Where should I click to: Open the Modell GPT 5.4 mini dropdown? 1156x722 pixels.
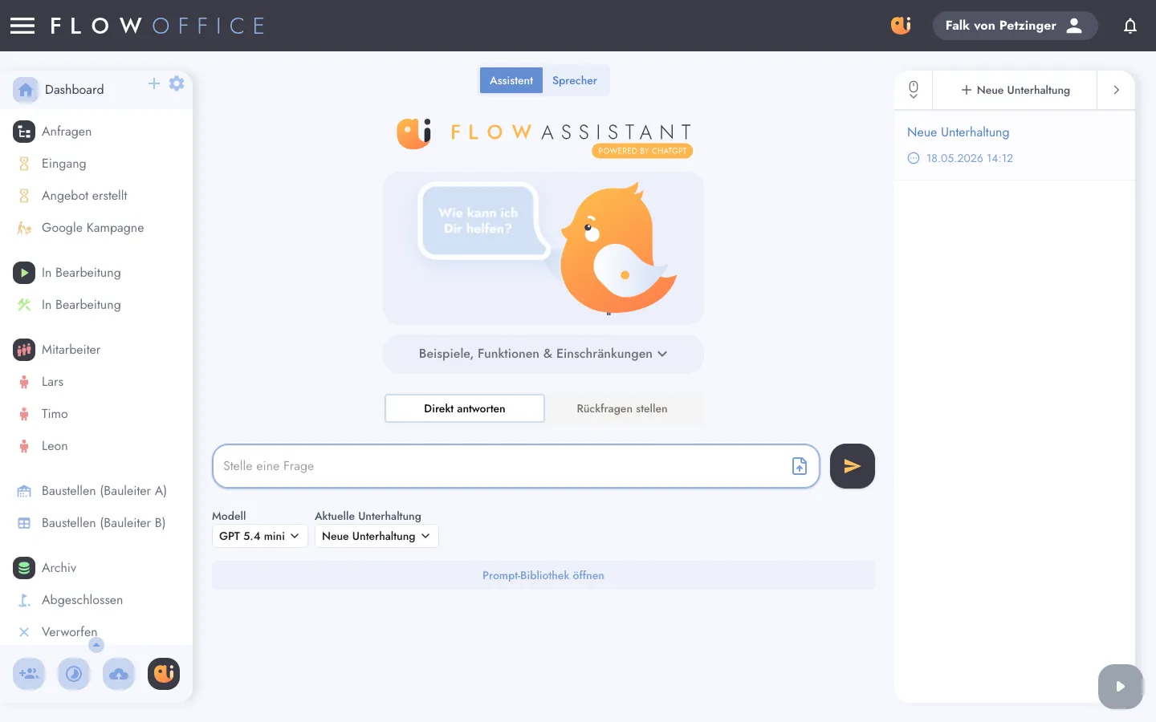click(259, 536)
